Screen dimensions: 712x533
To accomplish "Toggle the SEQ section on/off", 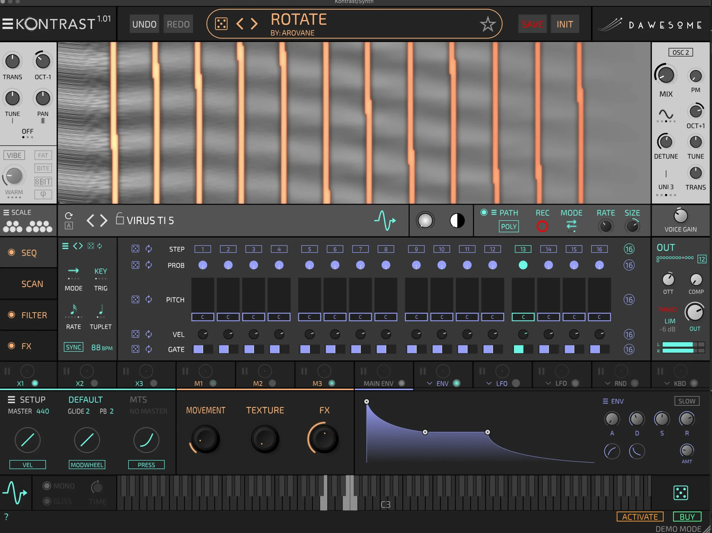I will 12,252.
